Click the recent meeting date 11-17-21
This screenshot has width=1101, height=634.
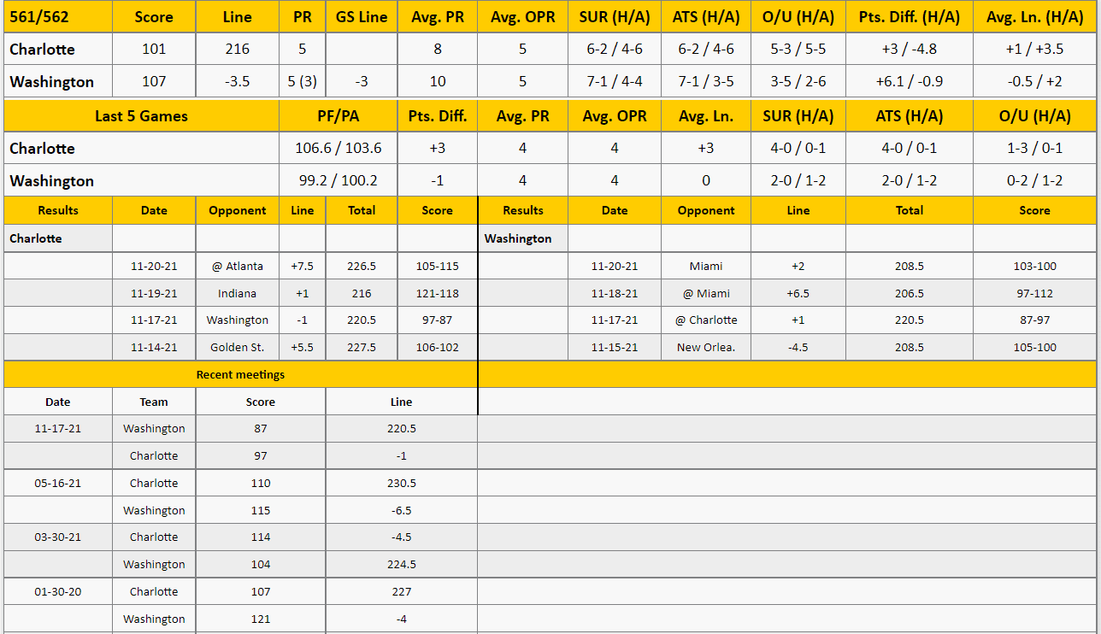(58, 428)
